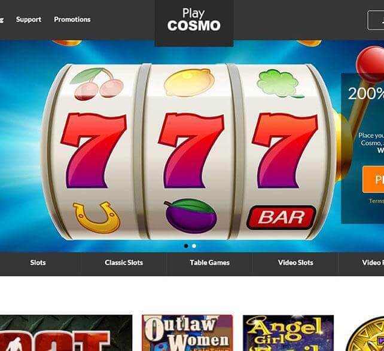Viewport: 384px width, 351px height.
Task: Select the first carousel dot indicator
Action: click(x=186, y=246)
